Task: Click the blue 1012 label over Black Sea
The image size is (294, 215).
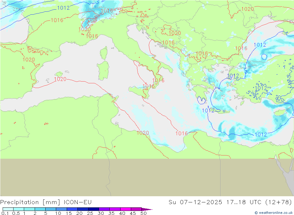Action: (260, 45)
